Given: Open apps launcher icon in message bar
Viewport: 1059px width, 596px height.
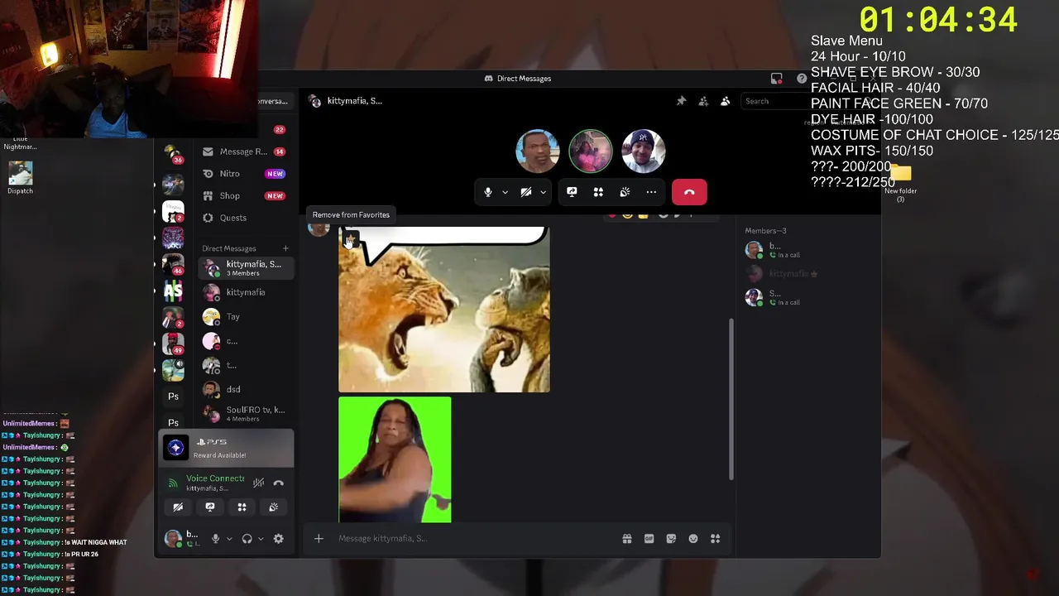Looking at the screenshot, I should (716, 539).
